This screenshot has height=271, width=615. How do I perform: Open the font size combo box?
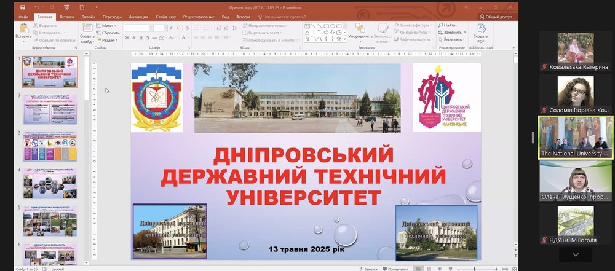tap(160, 28)
